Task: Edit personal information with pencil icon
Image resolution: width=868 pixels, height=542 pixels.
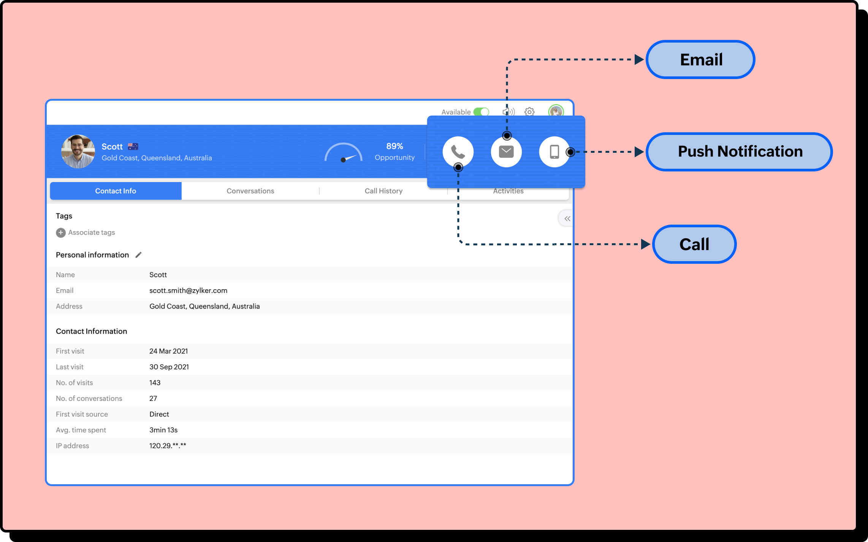Action: (x=138, y=255)
